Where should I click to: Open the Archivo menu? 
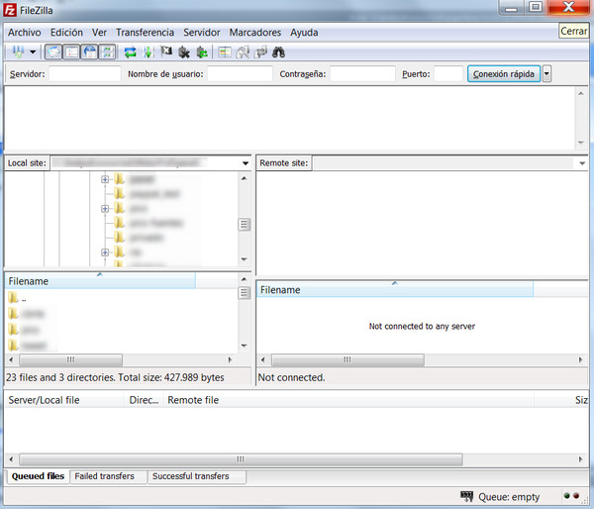point(25,33)
